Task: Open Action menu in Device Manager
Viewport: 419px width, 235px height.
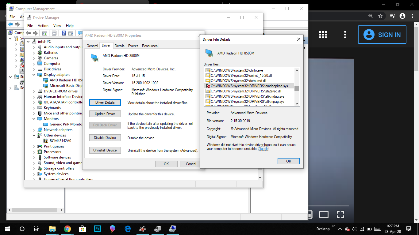Action: [x=43, y=26]
